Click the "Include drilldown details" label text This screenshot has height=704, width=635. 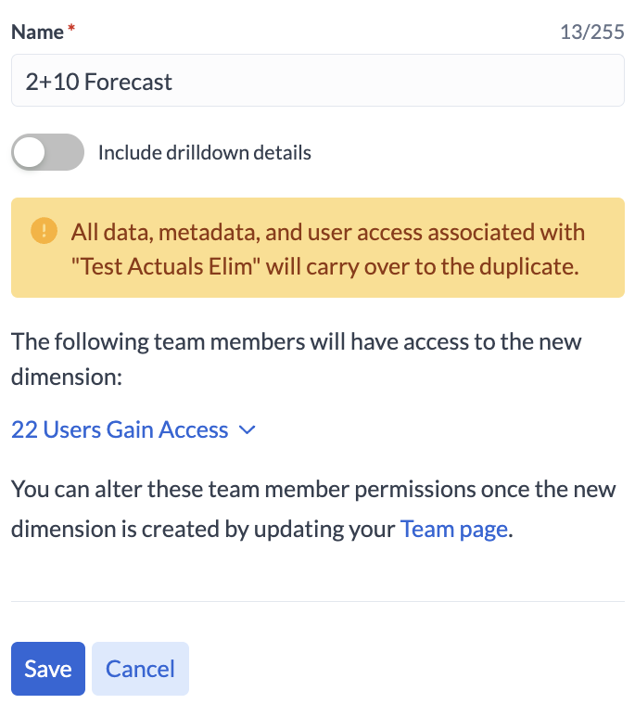point(204,153)
